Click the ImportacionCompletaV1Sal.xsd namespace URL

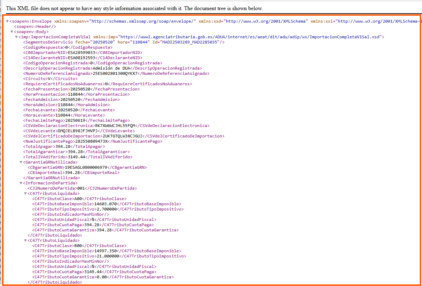pyautogui.click(x=250, y=37)
